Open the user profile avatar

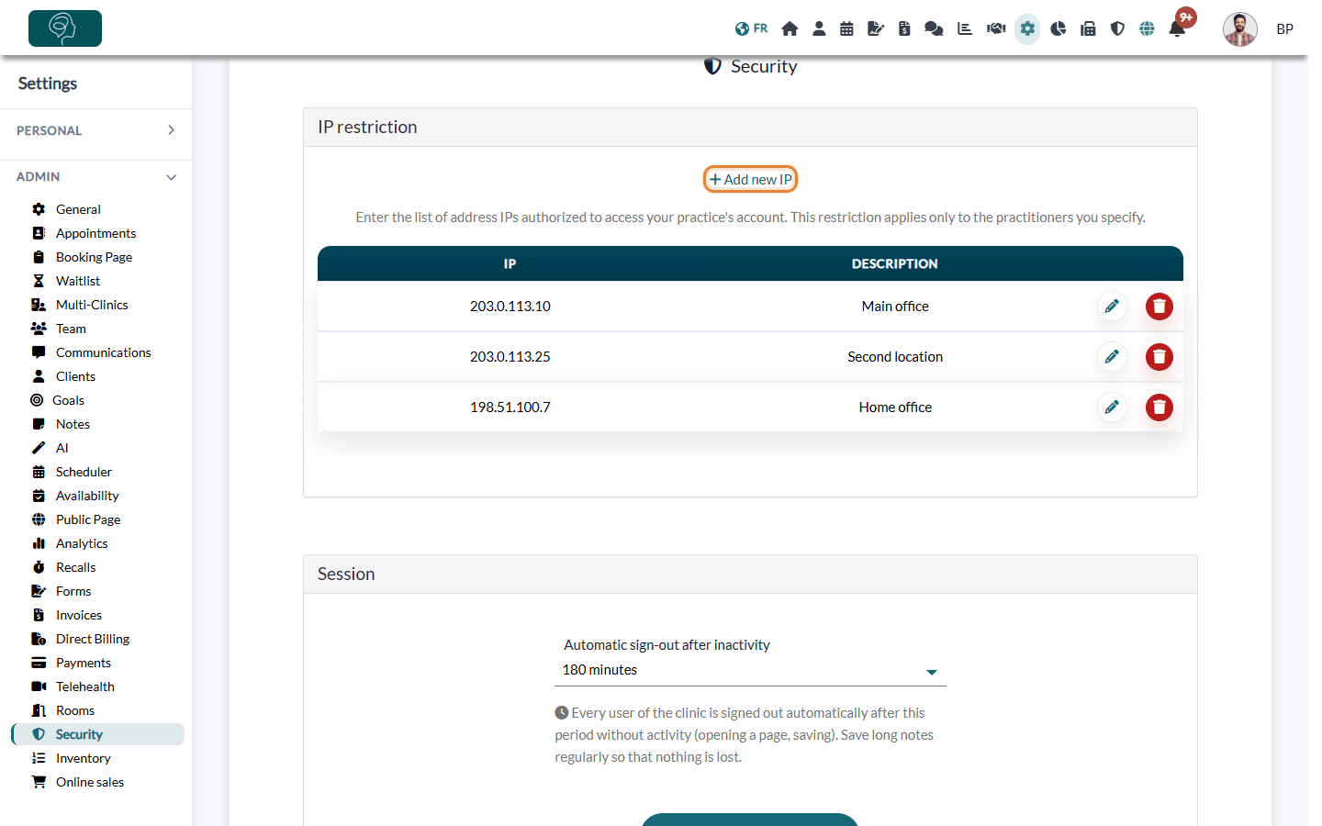coord(1240,29)
